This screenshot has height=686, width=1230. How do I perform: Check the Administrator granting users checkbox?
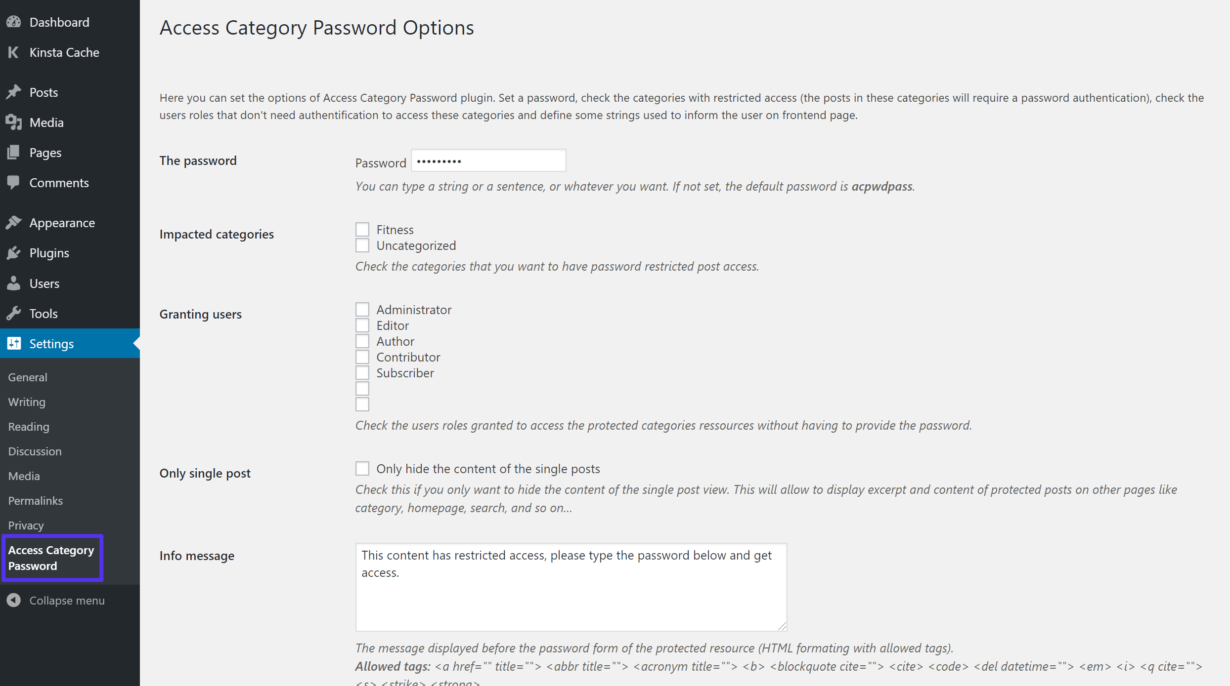click(x=362, y=309)
